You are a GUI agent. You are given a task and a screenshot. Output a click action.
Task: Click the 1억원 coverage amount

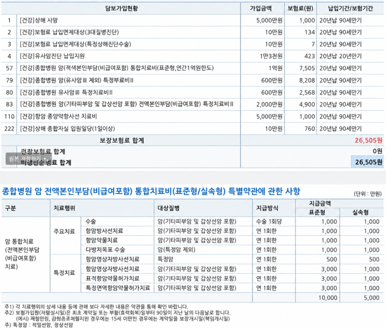[x=276, y=68]
